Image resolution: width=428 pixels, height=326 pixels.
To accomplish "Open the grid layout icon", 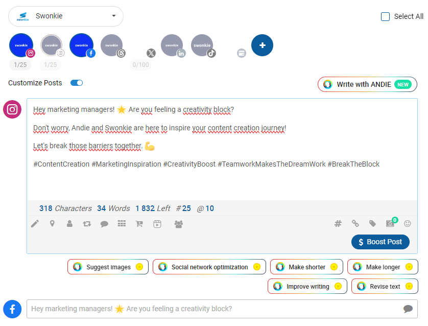I will [122, 224].
